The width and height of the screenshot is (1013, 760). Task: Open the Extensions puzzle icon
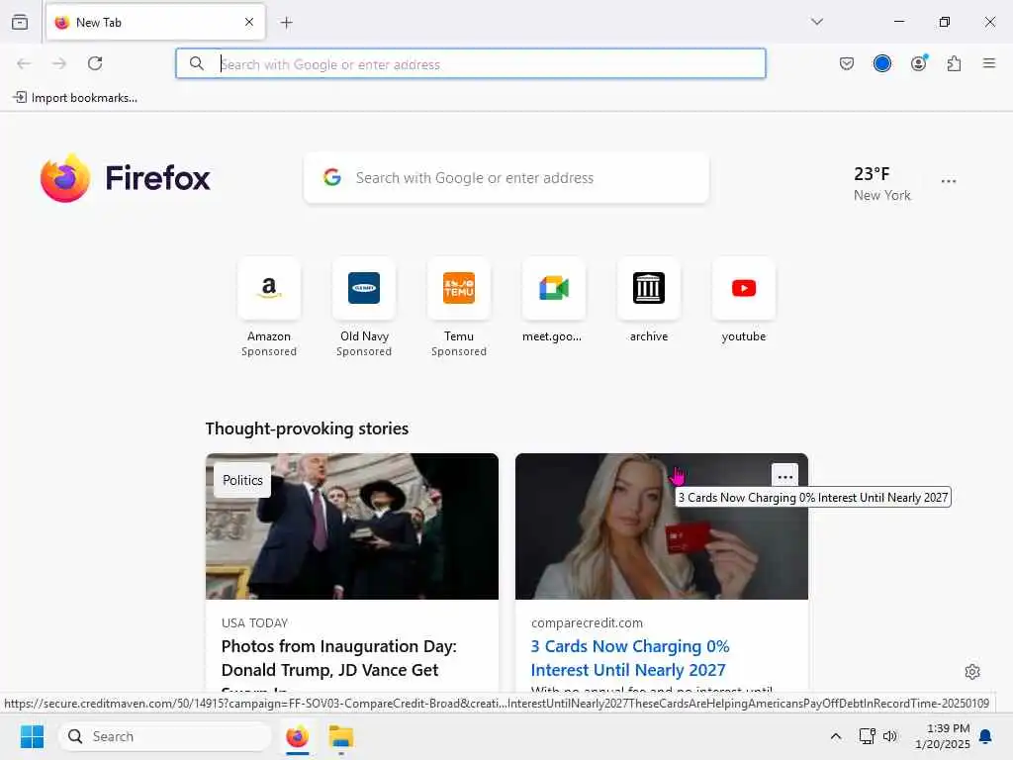pyautogui.click(x=954, y=63)
